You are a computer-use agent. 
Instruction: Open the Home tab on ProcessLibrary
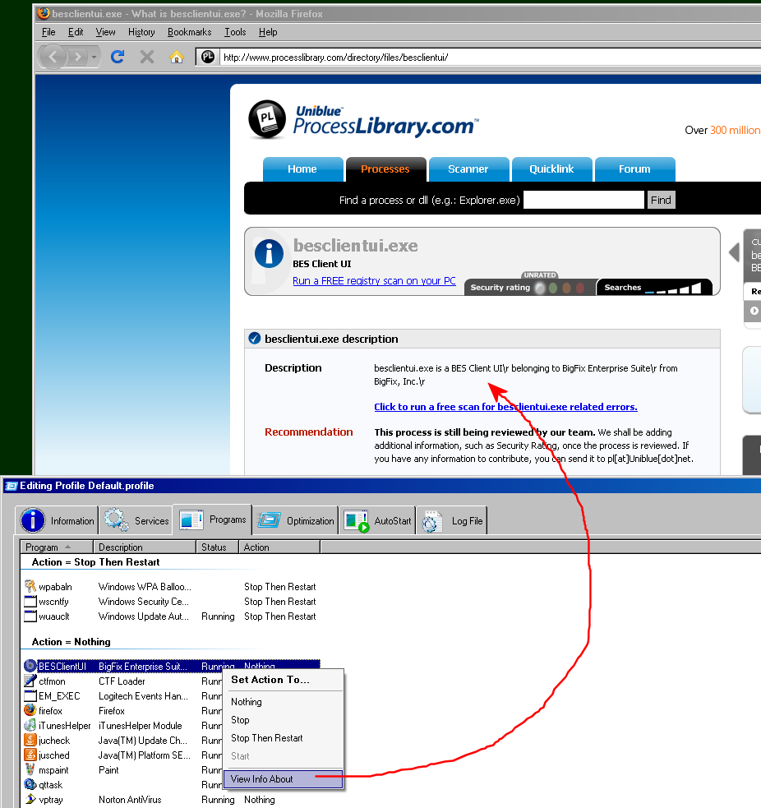tap(302, 169)
